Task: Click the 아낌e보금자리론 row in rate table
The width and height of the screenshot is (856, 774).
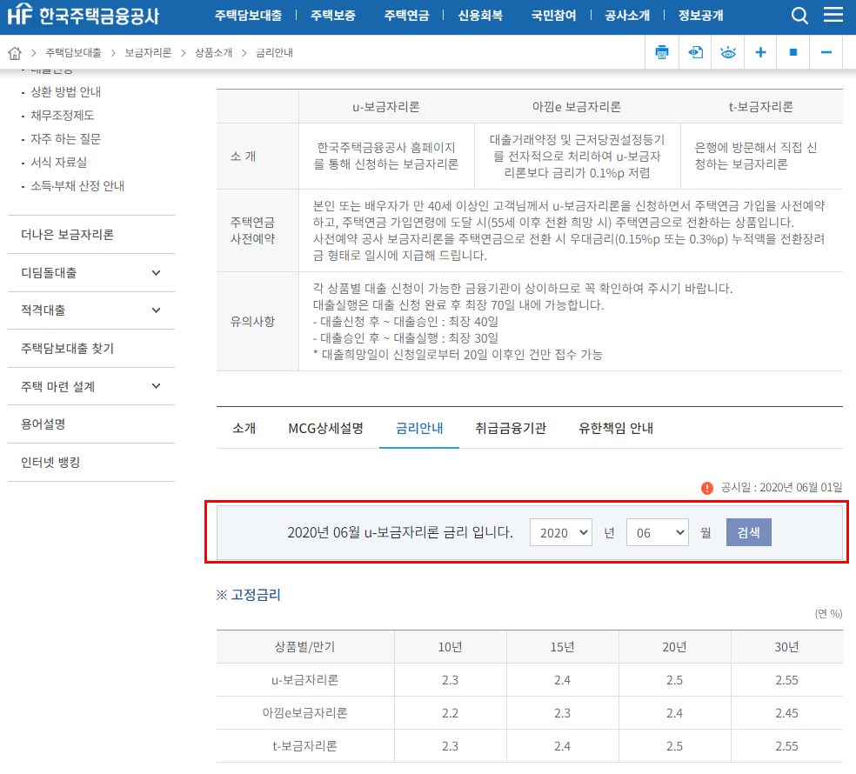Action: (x=530, y=713)
